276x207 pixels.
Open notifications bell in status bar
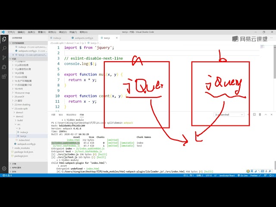[272, 176]
